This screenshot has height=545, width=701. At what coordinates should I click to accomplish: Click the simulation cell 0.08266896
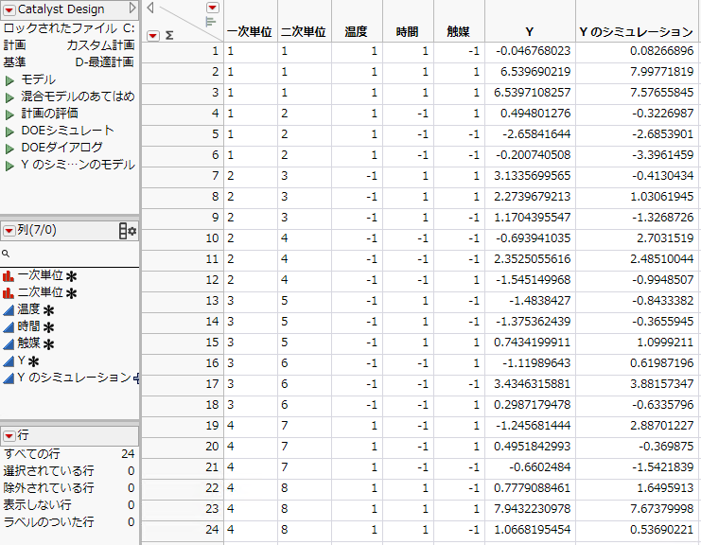click(637, 51)
